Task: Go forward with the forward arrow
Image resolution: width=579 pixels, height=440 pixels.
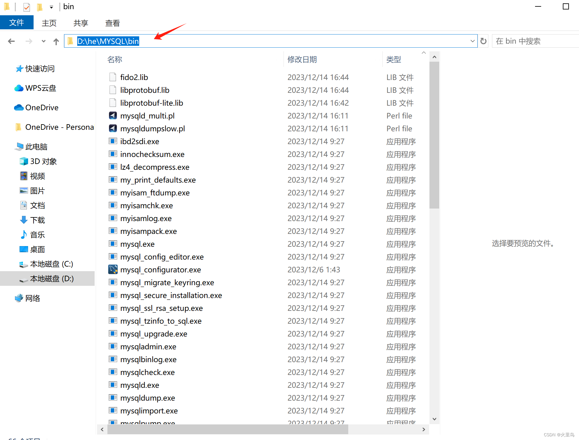Action: point(29,41)
